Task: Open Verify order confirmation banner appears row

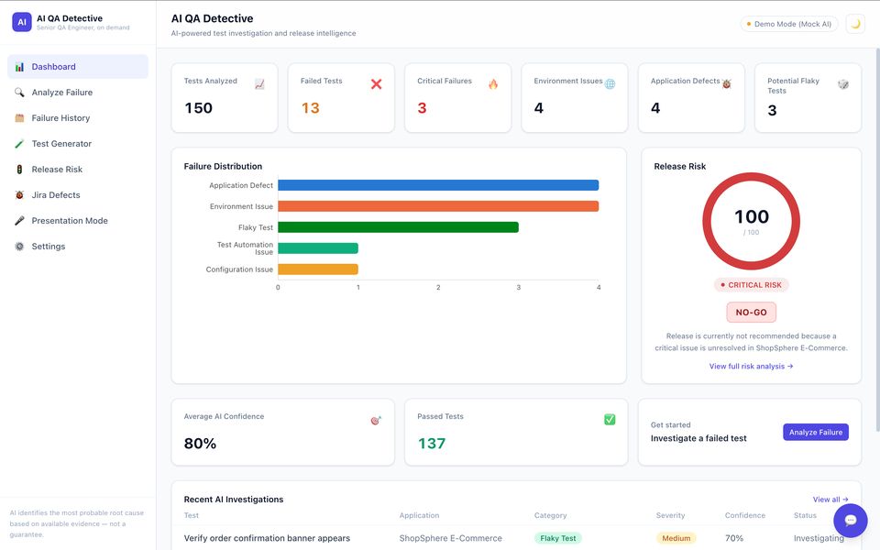Action: 516,538
